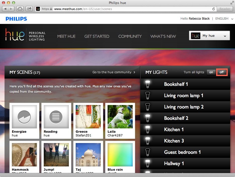Click the Bookshelf 1 bulb icon

pyautogui.click(x=148, y=84)
